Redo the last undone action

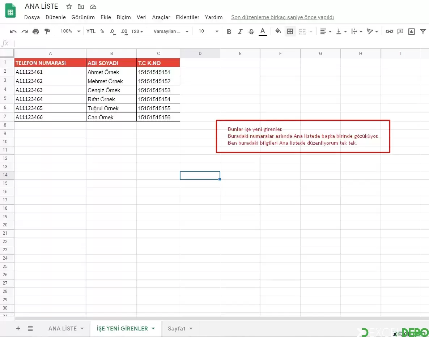tap(25, 31)
